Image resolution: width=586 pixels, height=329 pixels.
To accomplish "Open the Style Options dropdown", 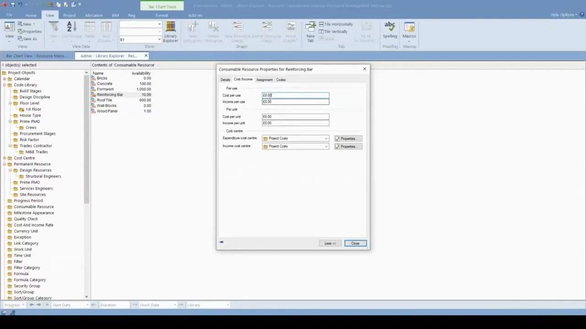I will (x=564, y=15).
